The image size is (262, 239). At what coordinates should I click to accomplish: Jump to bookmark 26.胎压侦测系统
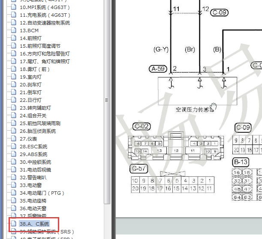pos(38,131)
